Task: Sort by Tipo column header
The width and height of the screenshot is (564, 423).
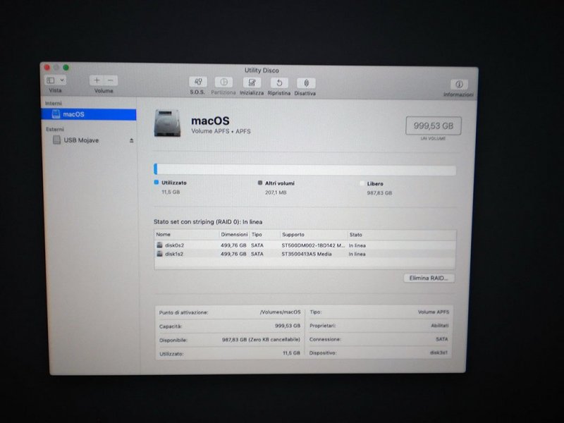Action: pyautogui.click(x=257, y=235)
